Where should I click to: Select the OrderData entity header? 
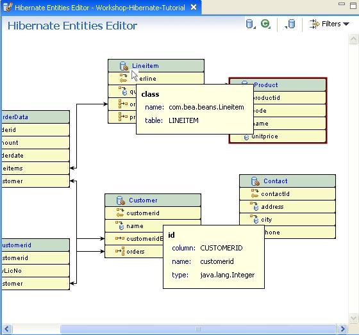35,117
